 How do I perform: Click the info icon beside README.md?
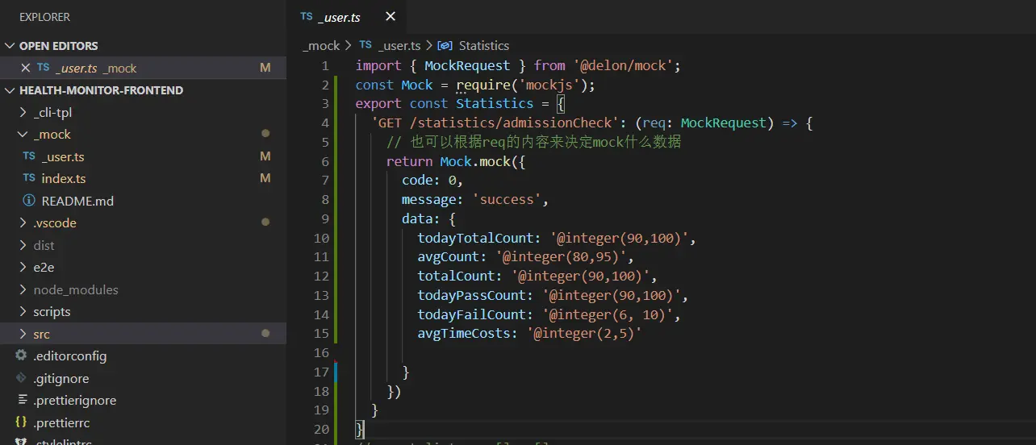29,201
